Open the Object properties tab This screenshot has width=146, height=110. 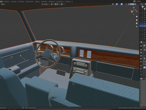(x=141, y=65)
